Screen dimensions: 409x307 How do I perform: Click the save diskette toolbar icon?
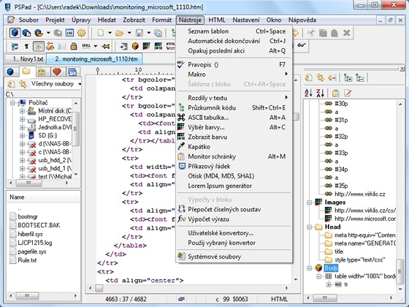[139, 33]
